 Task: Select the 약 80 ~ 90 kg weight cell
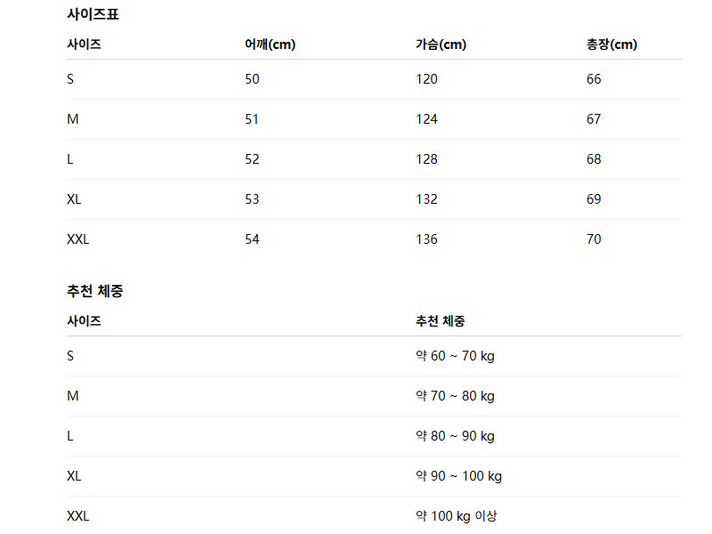point(455,436)
